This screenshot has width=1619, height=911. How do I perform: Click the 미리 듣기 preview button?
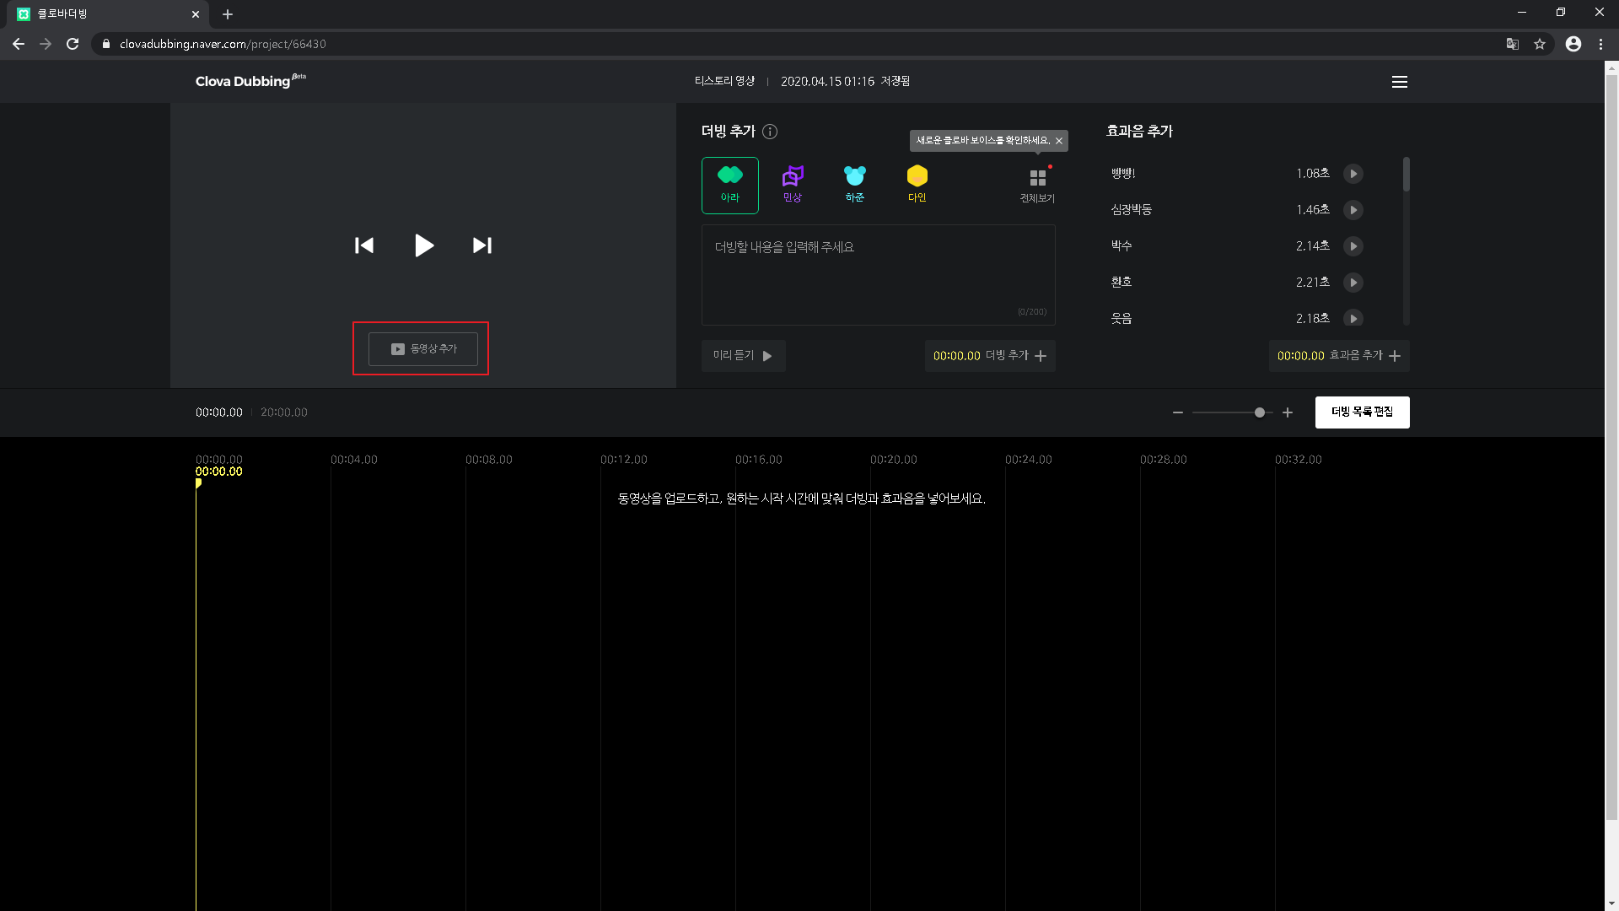743,356
